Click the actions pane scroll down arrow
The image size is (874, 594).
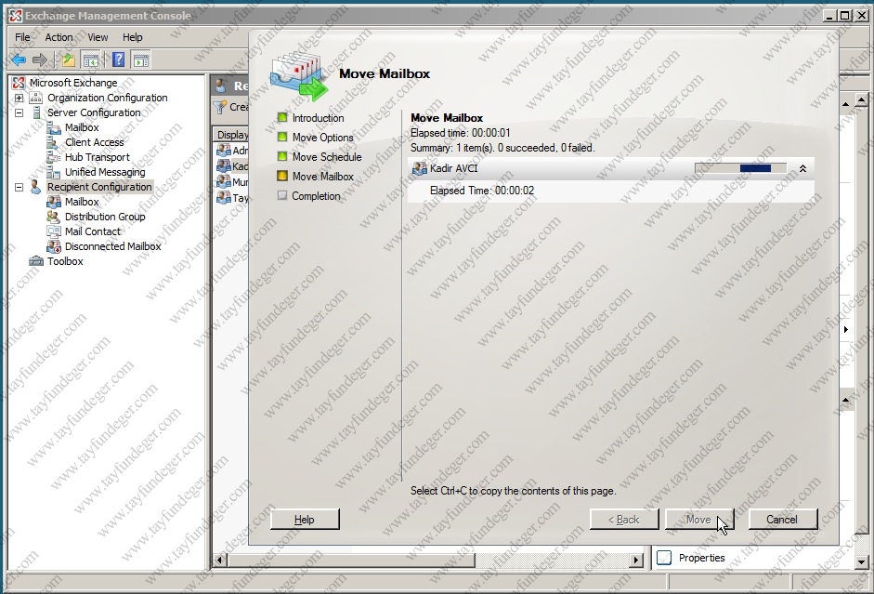coord(862,562)
